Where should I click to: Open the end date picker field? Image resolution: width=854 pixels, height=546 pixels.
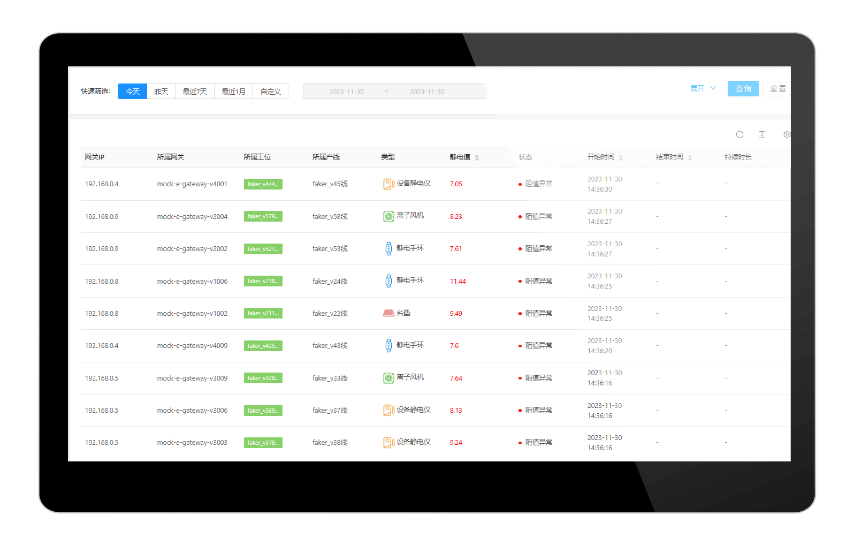427,92
